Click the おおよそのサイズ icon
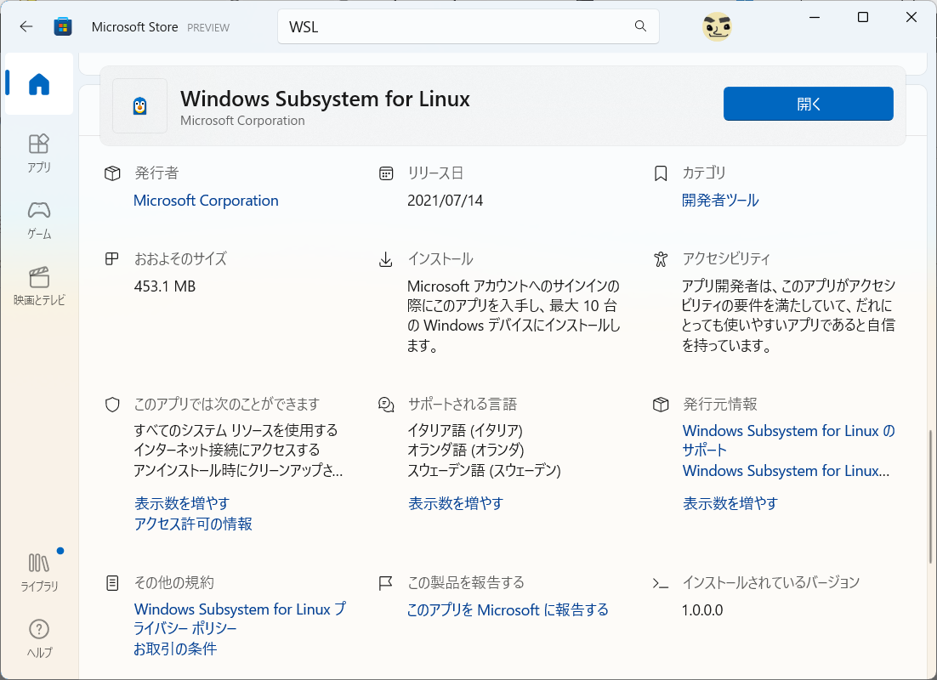The width and height of the screenshot is (937, 680). (111, 258)
